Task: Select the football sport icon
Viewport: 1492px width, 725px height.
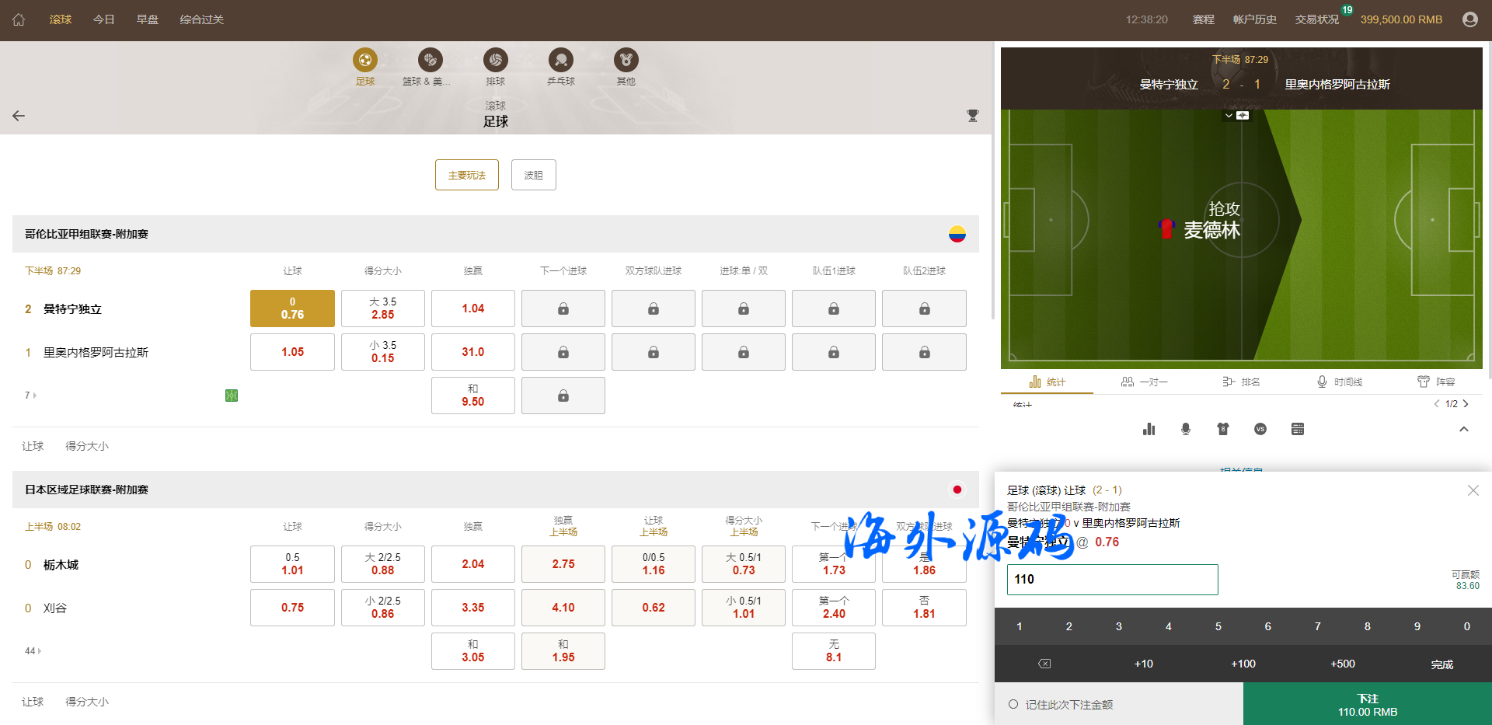Action: [x=364, y=60]
